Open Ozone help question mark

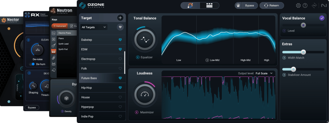coord(305,5)
